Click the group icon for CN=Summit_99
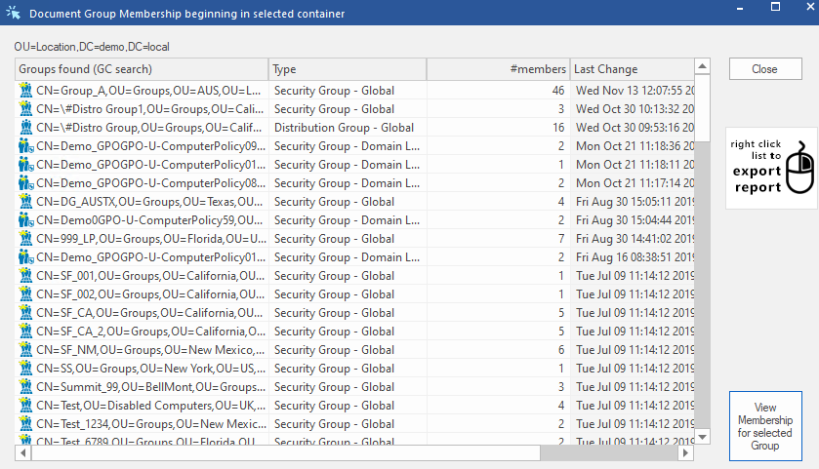This screenshot has width=819, height=469. coord(26,387)
